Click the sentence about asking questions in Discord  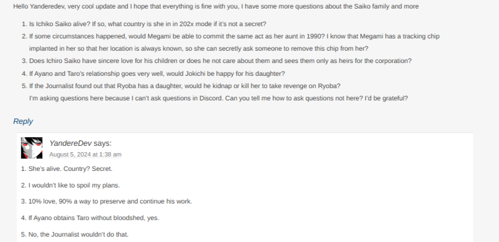(218, 98)
